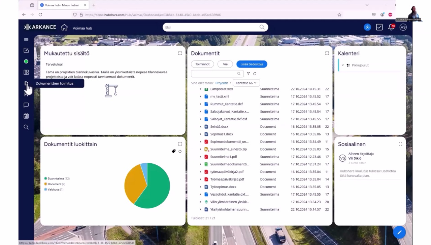The image size is (431, 245).
Task: Open the notifications bell with badge
Action: pos(391,27)
